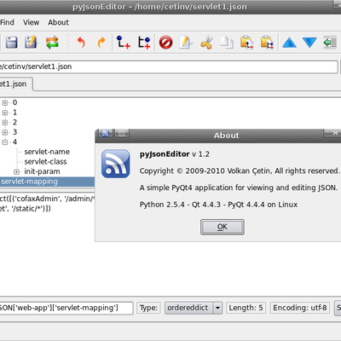341x341 pixels.
Task: Move node up with blue triangle
Action: 289,43
